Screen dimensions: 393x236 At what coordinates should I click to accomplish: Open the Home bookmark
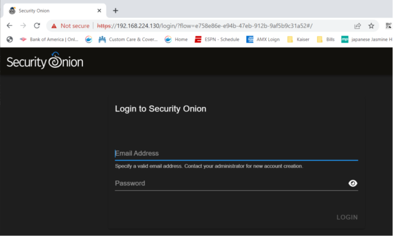(176, 39)
